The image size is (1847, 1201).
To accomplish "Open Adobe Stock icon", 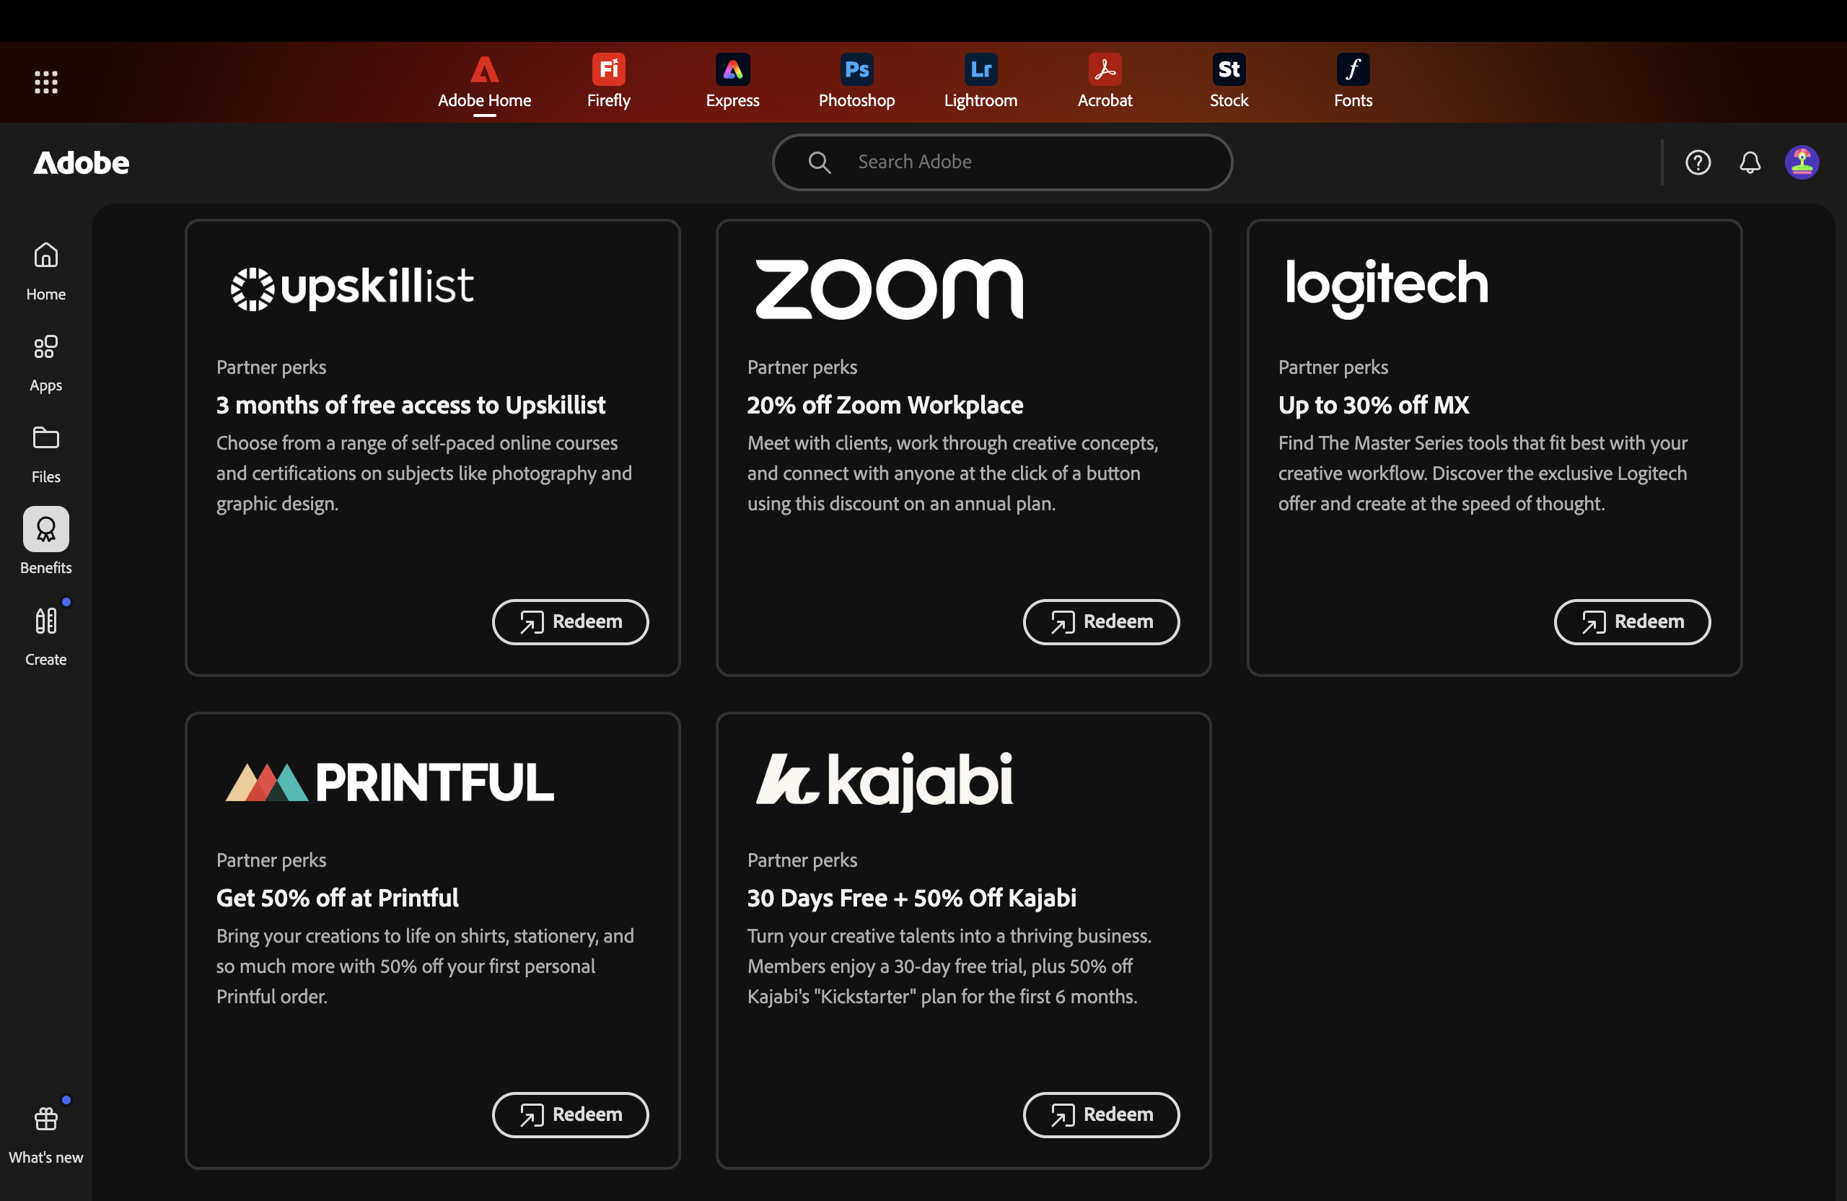I will coord(1229,81).
